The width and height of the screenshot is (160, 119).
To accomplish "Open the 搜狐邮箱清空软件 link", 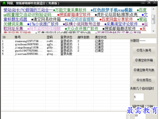I will [74, 15].
